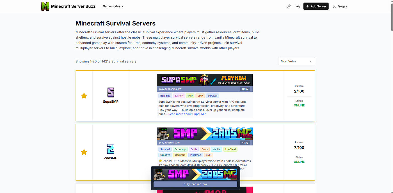The width and height of the screenshot is (393, 193).
Task: Open the Minecraft Server Buzz home link
Action: pos(68,6)
